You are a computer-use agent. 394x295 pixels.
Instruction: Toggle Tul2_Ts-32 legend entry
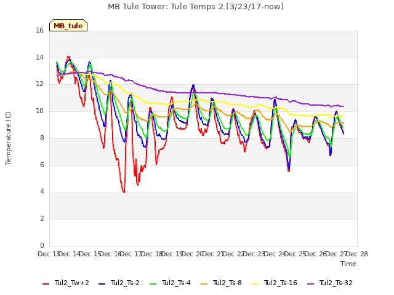[330, 283]
